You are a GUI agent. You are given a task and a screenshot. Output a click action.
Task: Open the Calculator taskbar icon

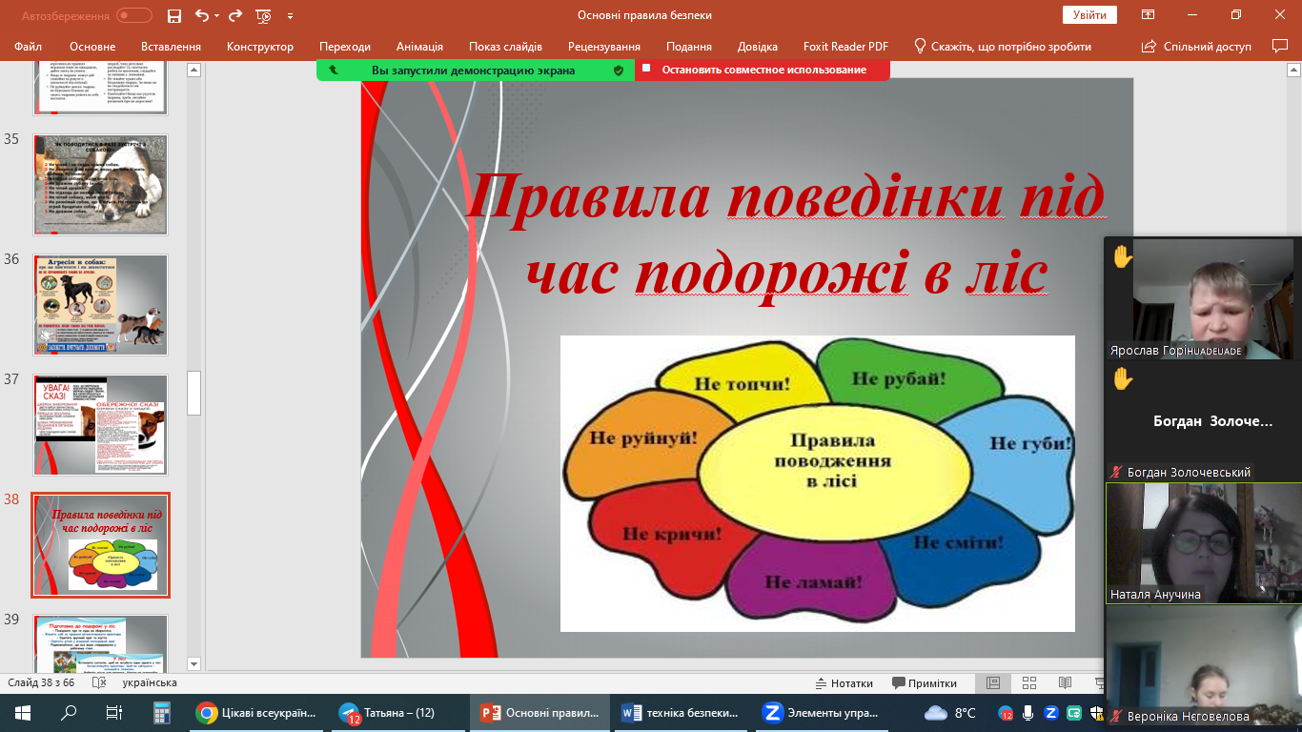[160, 712]
